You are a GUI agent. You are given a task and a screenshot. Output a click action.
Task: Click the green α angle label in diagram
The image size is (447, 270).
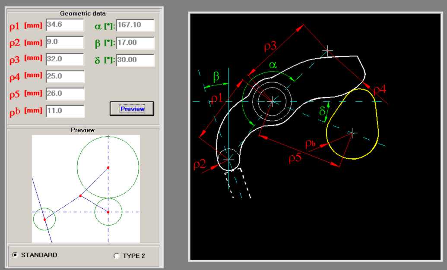[273, 65]
